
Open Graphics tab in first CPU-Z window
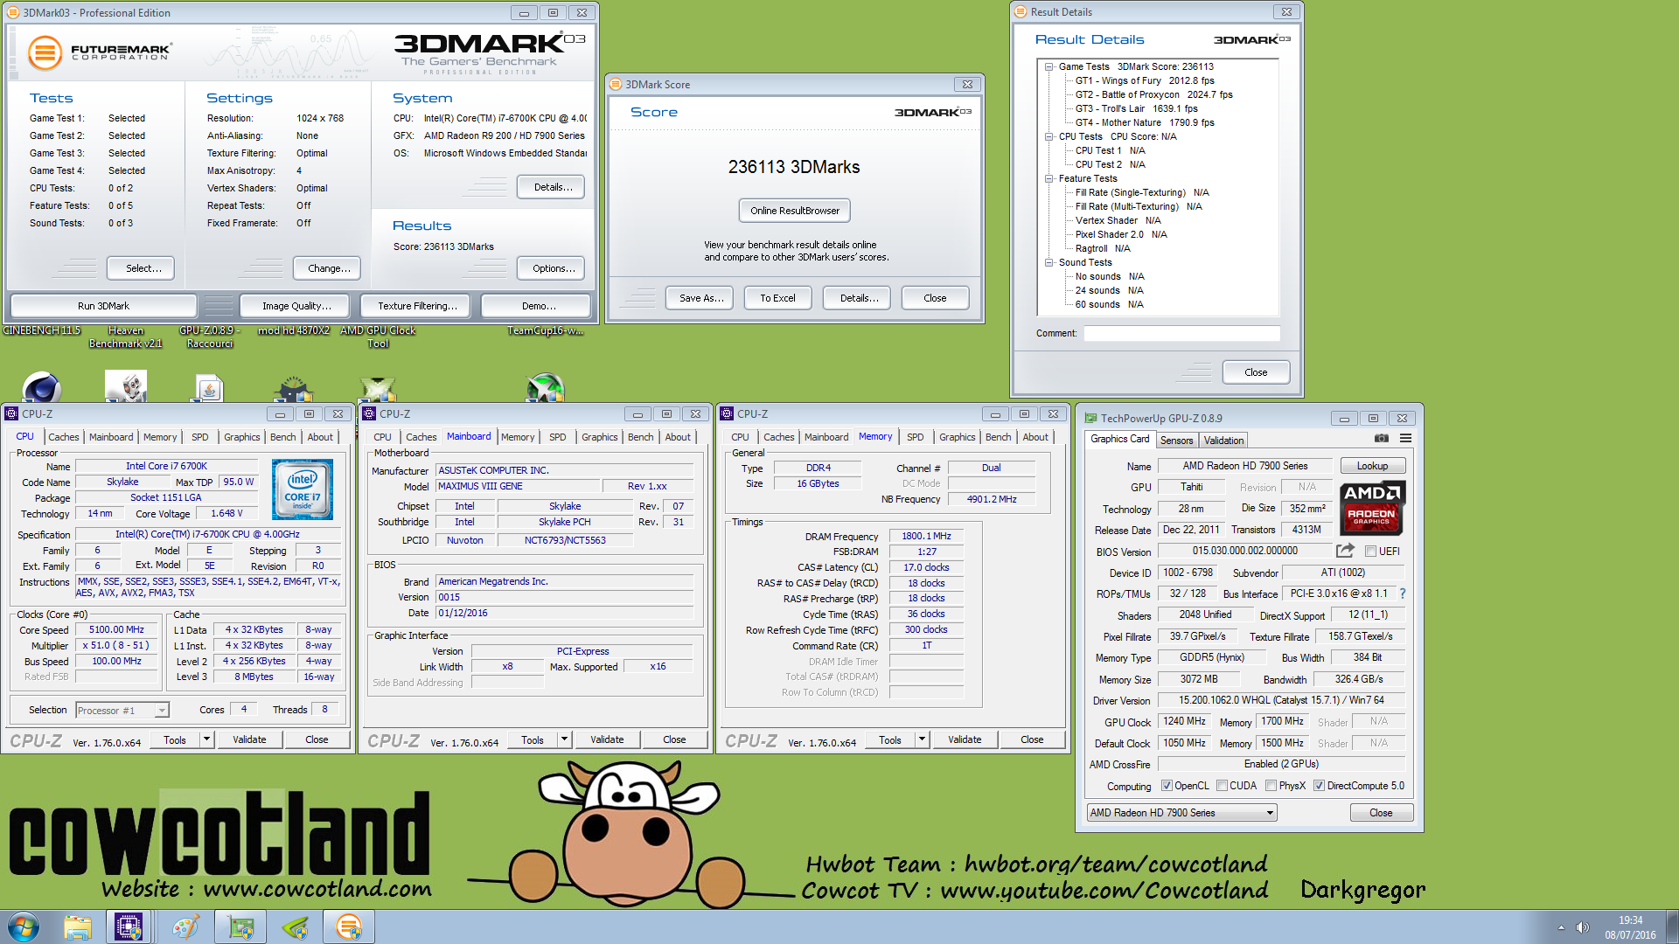click(241, 437)
